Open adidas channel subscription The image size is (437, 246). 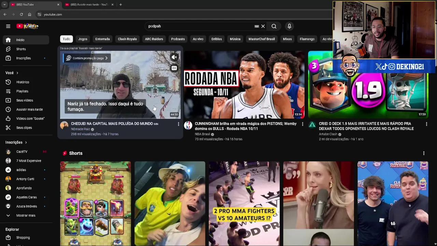[x=26, y=170]
